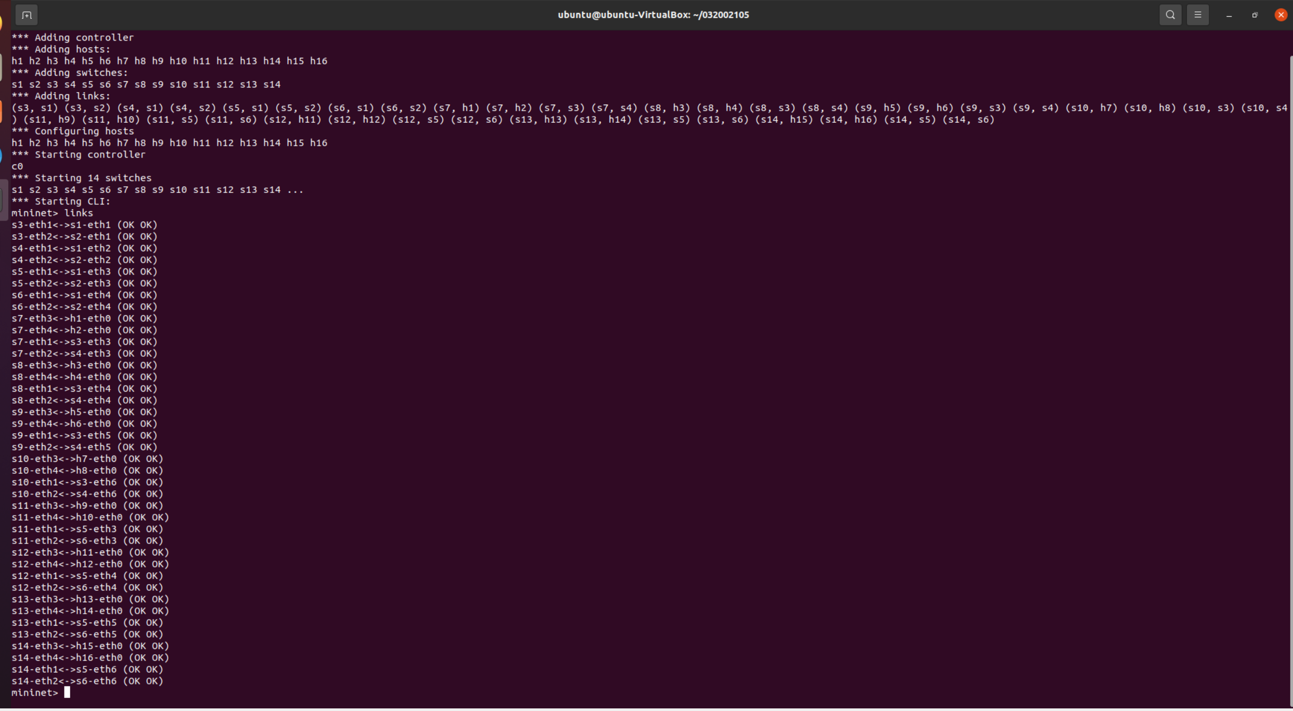The height and width of the screenshot is (711, 1293).
Task: Minimize the terminal window
Action: click(x=1228, y=16)
